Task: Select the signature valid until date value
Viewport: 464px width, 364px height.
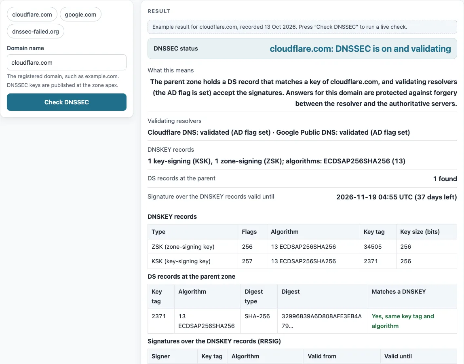Action: coord(397,197)
